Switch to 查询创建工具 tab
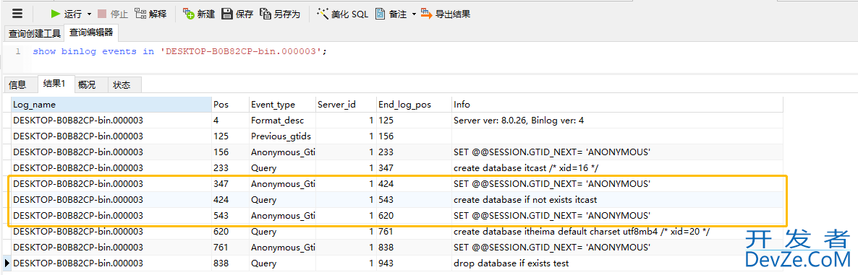 coord(35,33)
